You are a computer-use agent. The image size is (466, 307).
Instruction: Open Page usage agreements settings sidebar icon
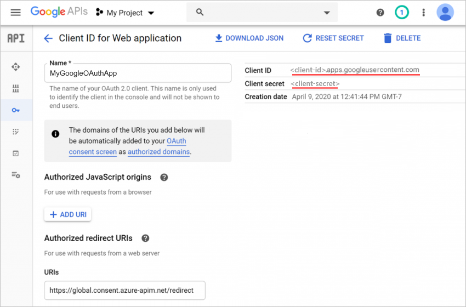click(x=15, y=175)
